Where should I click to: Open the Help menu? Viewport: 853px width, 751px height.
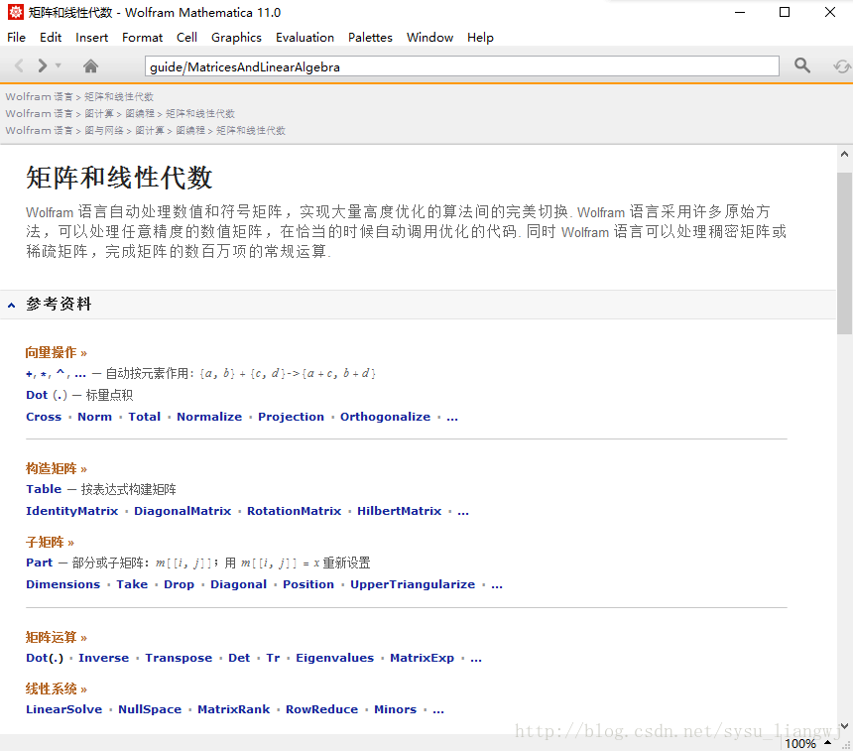[480, 38]
